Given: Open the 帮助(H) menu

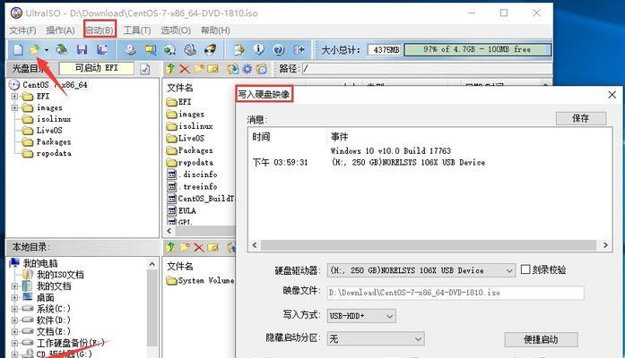Looking at the screenshot, I should point(215,30).
